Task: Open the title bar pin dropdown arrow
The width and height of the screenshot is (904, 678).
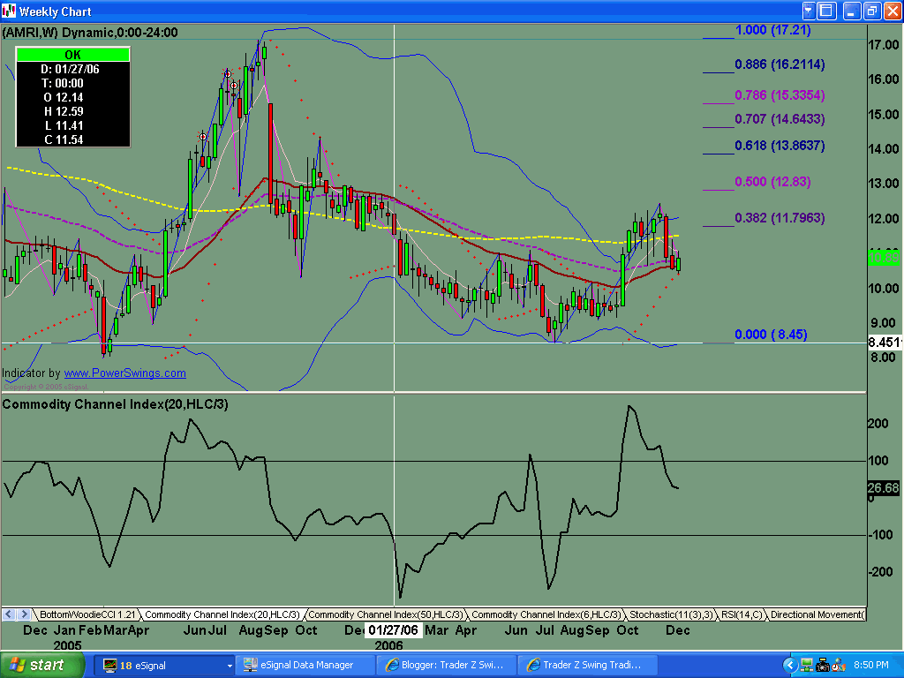Action: tap(809, 11)
